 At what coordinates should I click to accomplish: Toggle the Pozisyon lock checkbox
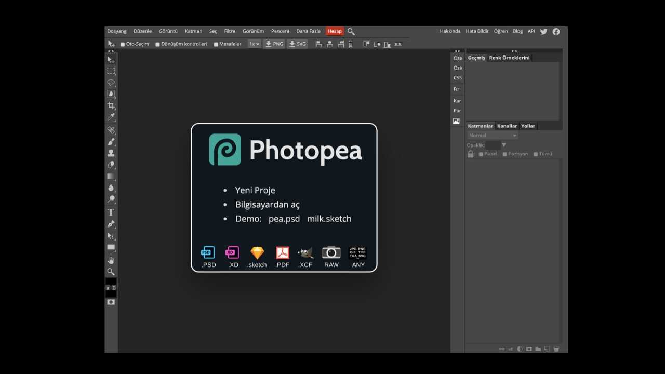505,154
